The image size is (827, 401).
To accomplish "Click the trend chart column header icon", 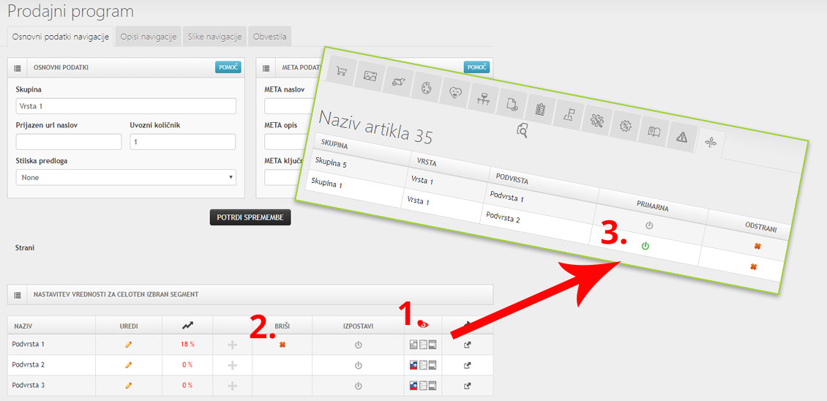I will coord(188,326).
